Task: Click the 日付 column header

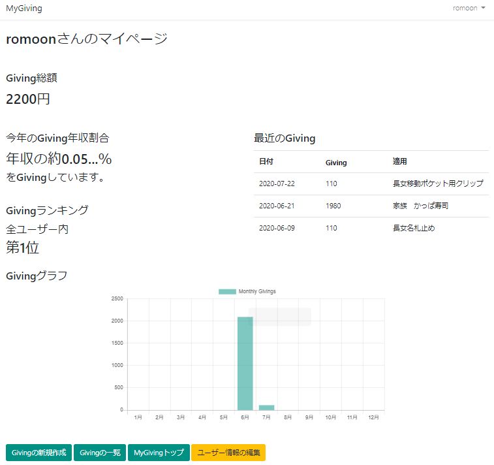Action: click(x=266, y=161)
